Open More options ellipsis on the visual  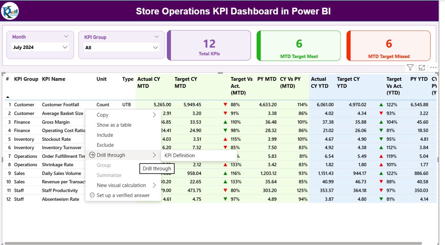tap(433, 68)
